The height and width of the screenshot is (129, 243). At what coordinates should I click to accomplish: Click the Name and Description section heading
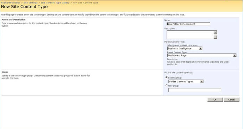point(14,20)
